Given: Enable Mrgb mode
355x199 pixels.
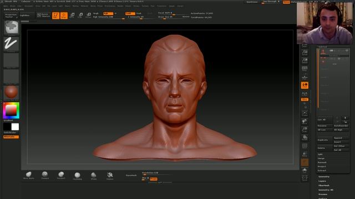Looking at the screenshot, I should 96,13.
